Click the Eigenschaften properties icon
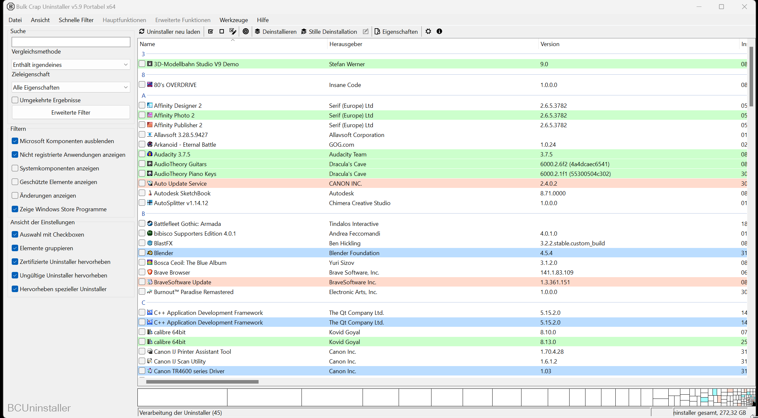 (x=377, y=31)
